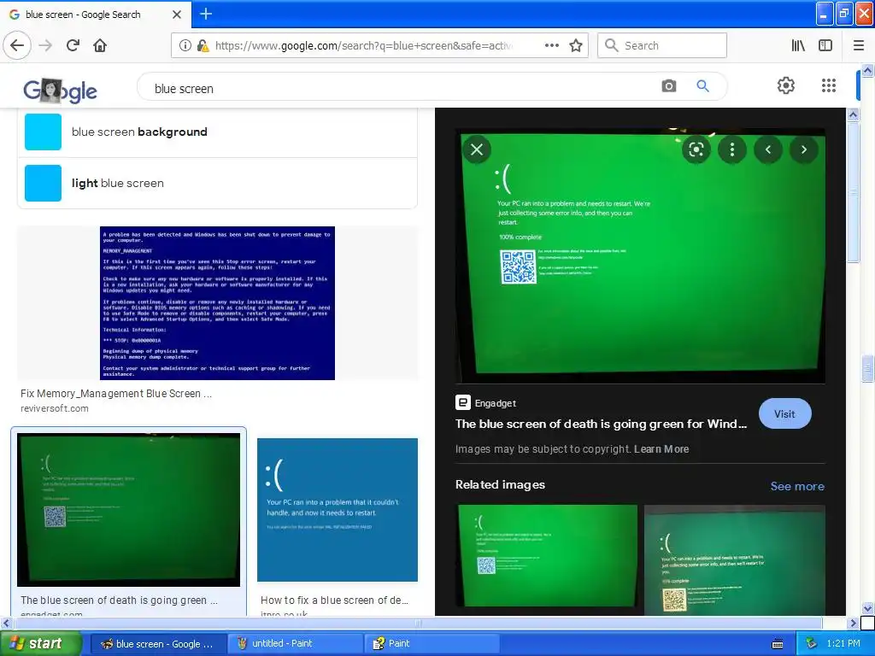Screen dimensions: 875x656
Task: Click the blue swatch beside 'light blue screen'
Action: 43,183
